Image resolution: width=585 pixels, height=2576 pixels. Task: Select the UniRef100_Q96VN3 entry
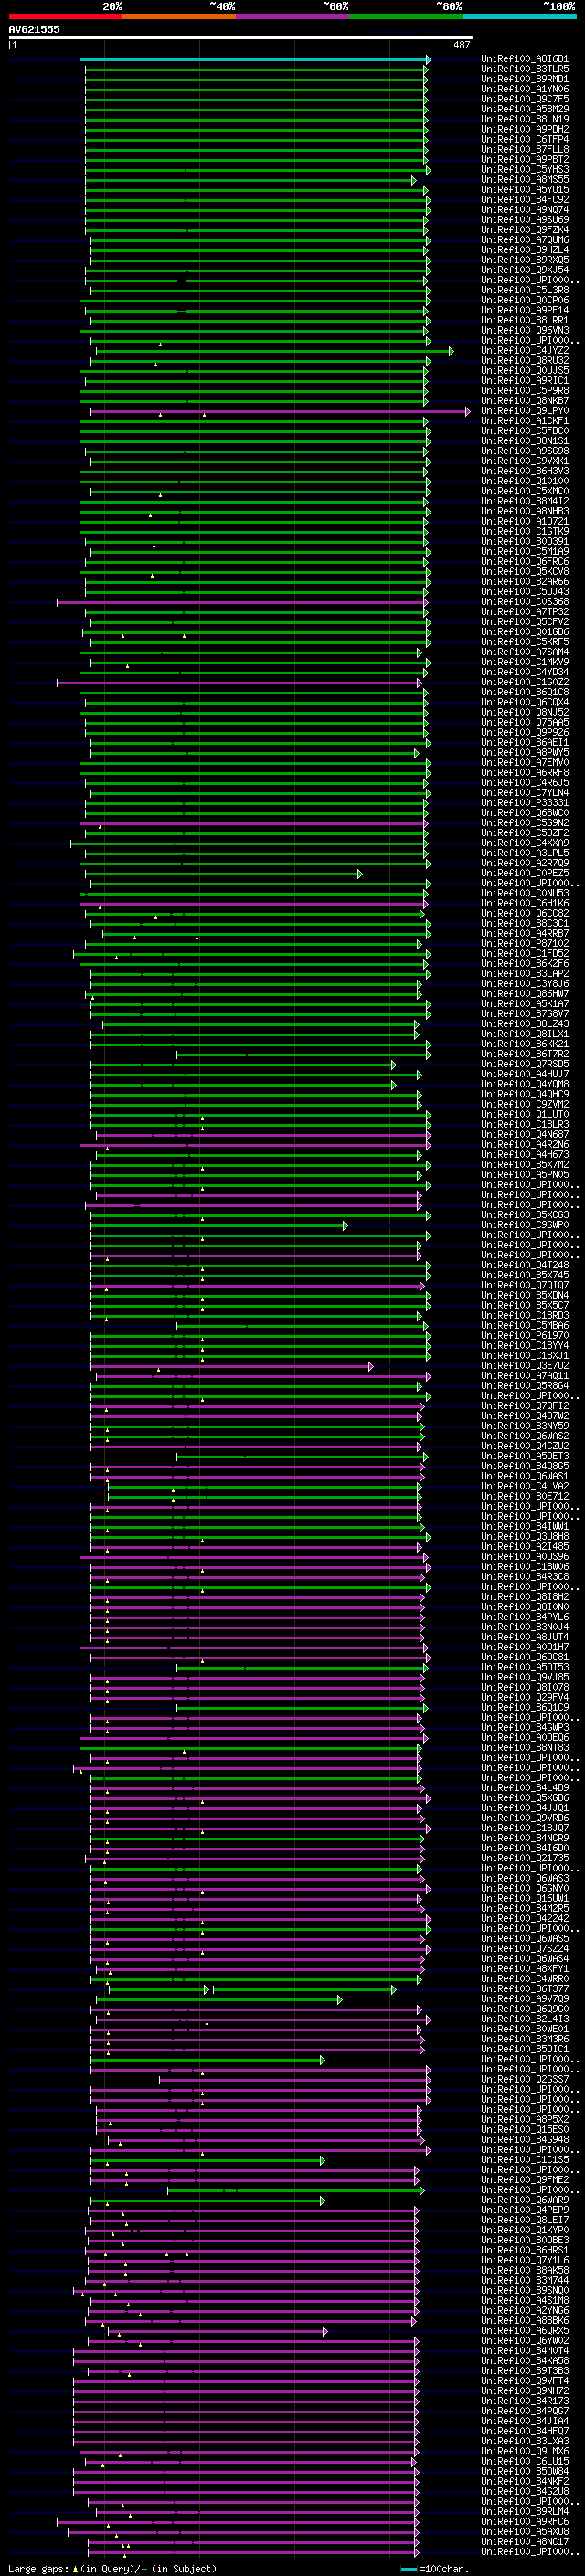pyautogui.click(x=525, y=330)
